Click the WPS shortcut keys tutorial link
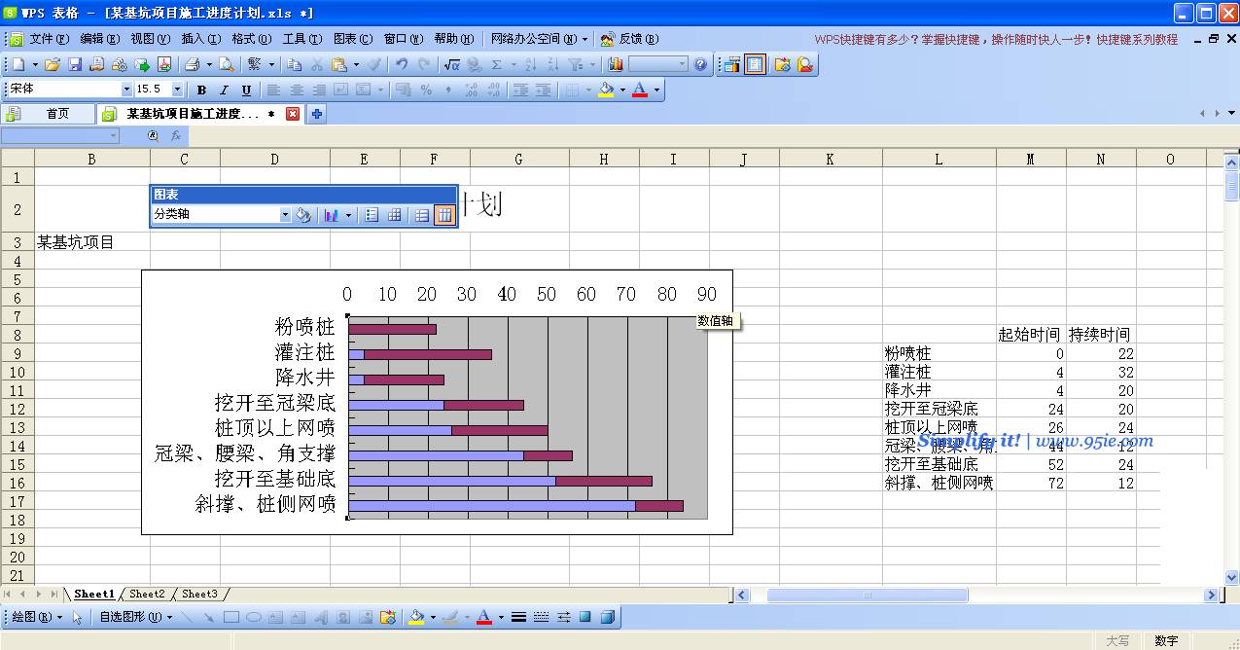Screen dimensions: 1240x650 click(x=996, y=40)
